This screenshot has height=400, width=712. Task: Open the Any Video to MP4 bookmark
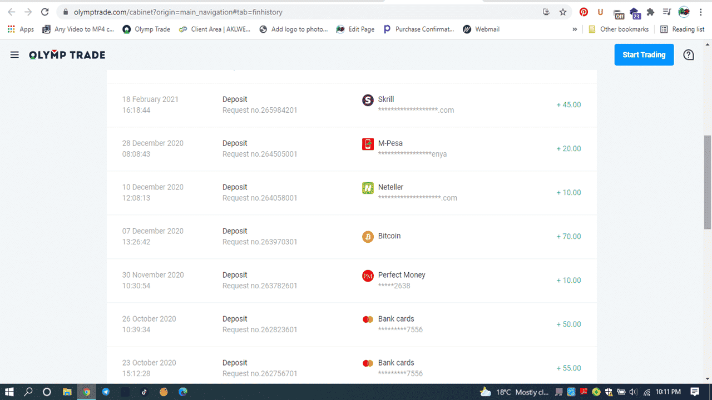78,29
